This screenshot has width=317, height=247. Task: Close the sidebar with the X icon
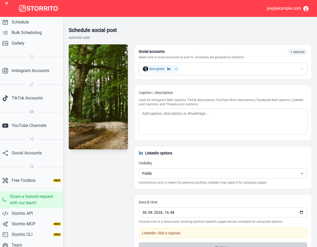7,3
